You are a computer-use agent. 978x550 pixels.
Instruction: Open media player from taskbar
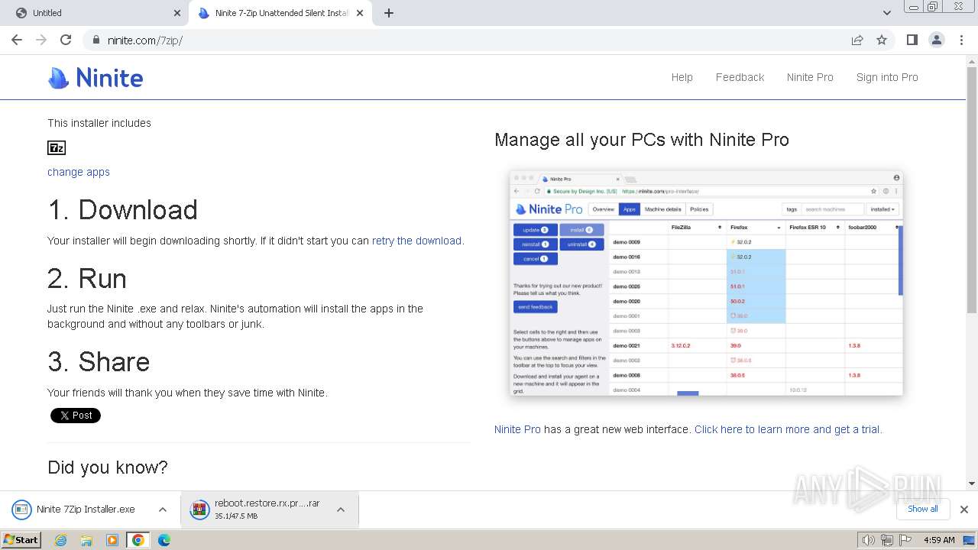coord(112,540)
